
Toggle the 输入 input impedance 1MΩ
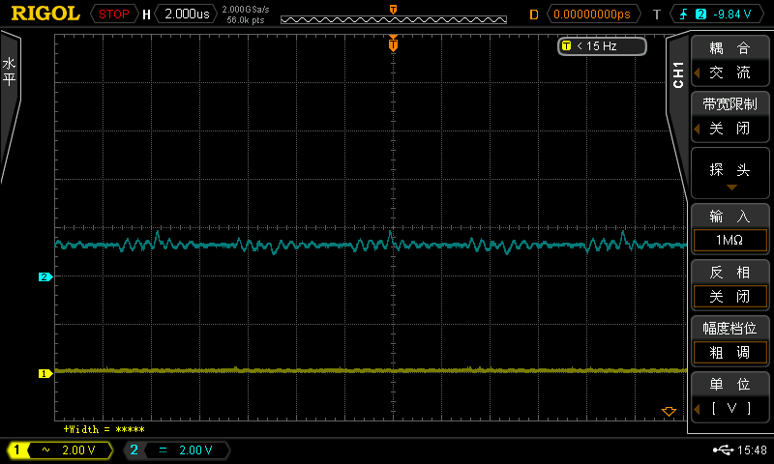coord(729,229)
